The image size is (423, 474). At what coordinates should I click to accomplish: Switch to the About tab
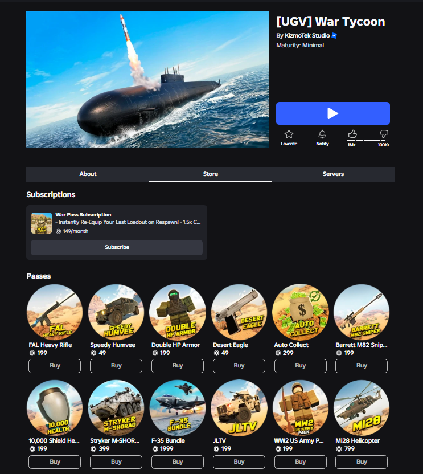click(88, 174)
